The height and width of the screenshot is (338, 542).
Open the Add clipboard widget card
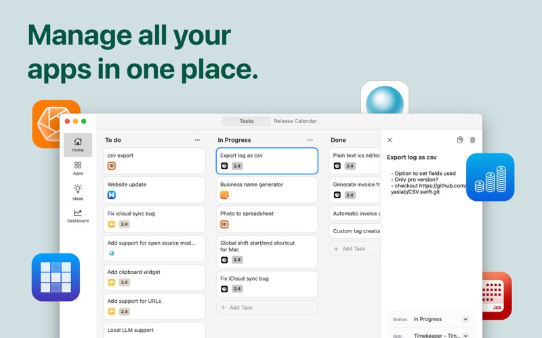pyautogui.click(x=154, y=277)
